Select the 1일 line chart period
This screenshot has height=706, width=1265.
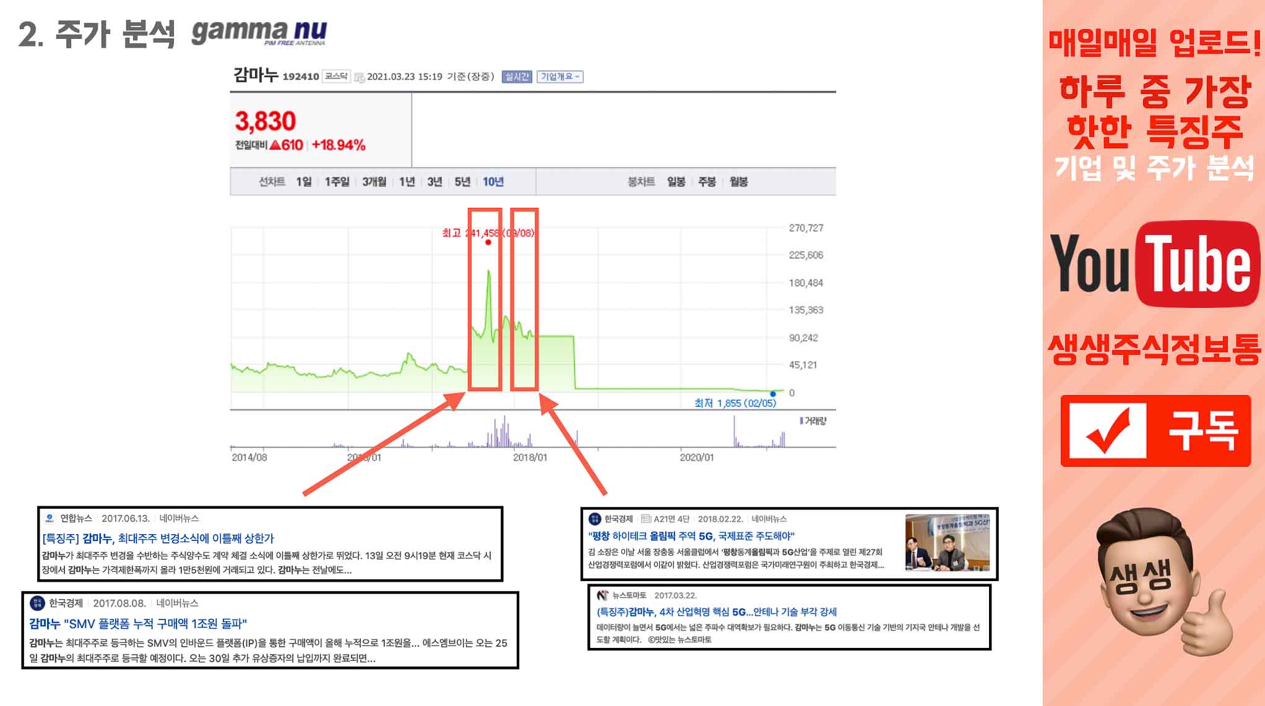tap(303, 182)
